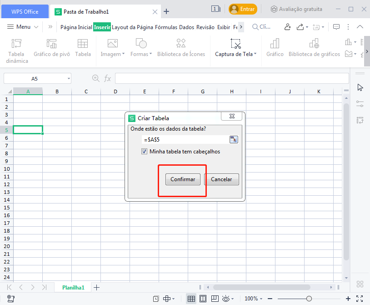Open the Biblioteca de Ícones

(x=180, y=49)
